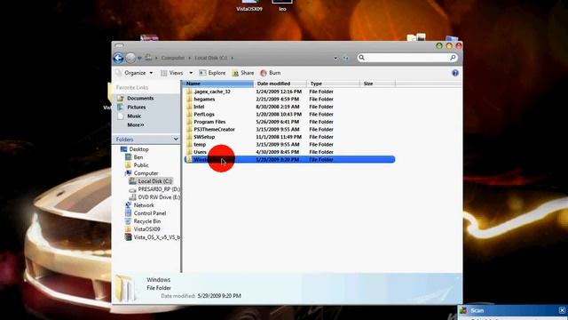Close the Scan popup window
Viewport: 568px width, 320px height.
pos(562,310)
